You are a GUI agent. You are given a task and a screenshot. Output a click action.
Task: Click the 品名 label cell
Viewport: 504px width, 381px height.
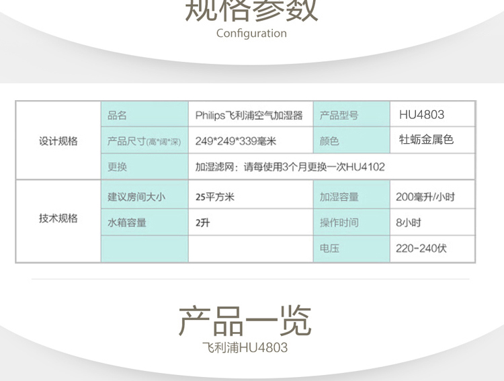pyautogui.click(x=144, y=114)
